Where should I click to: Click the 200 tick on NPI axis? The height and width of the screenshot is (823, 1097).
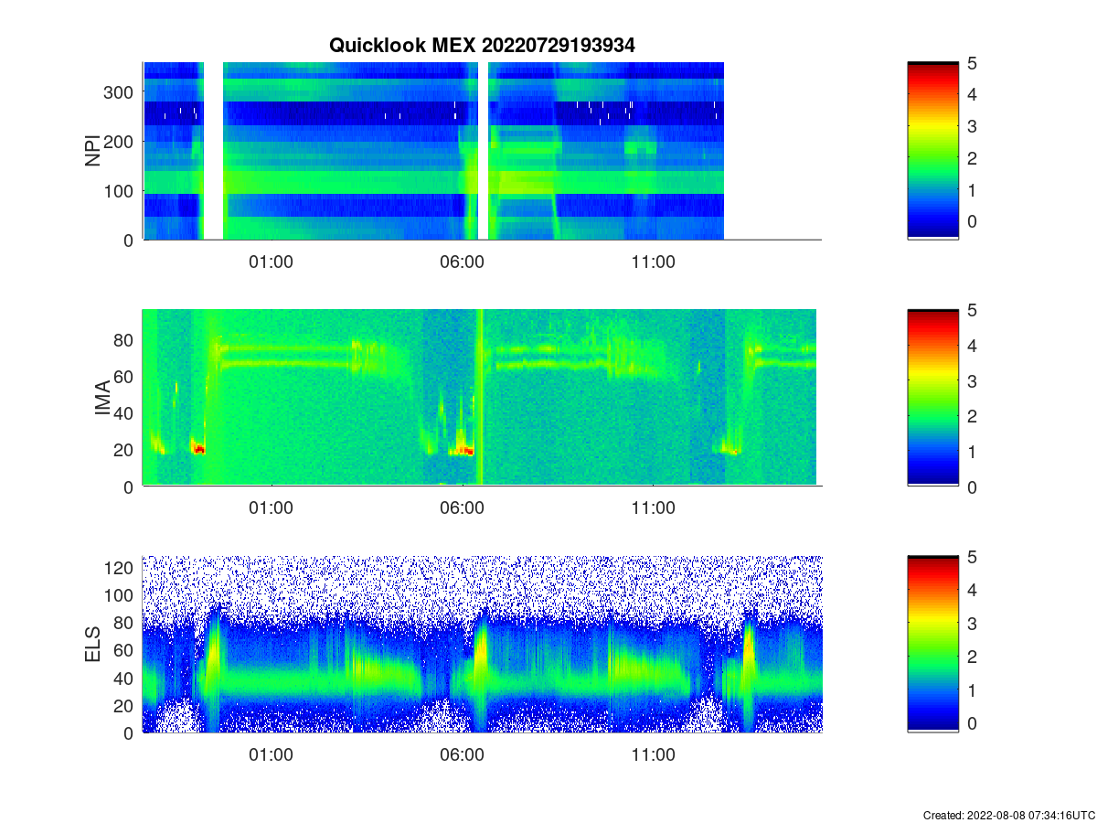click(118, 141)
